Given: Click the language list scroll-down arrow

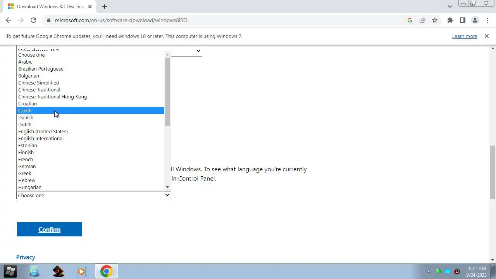Looking at the screenshot, I should (x=167, y=187).
